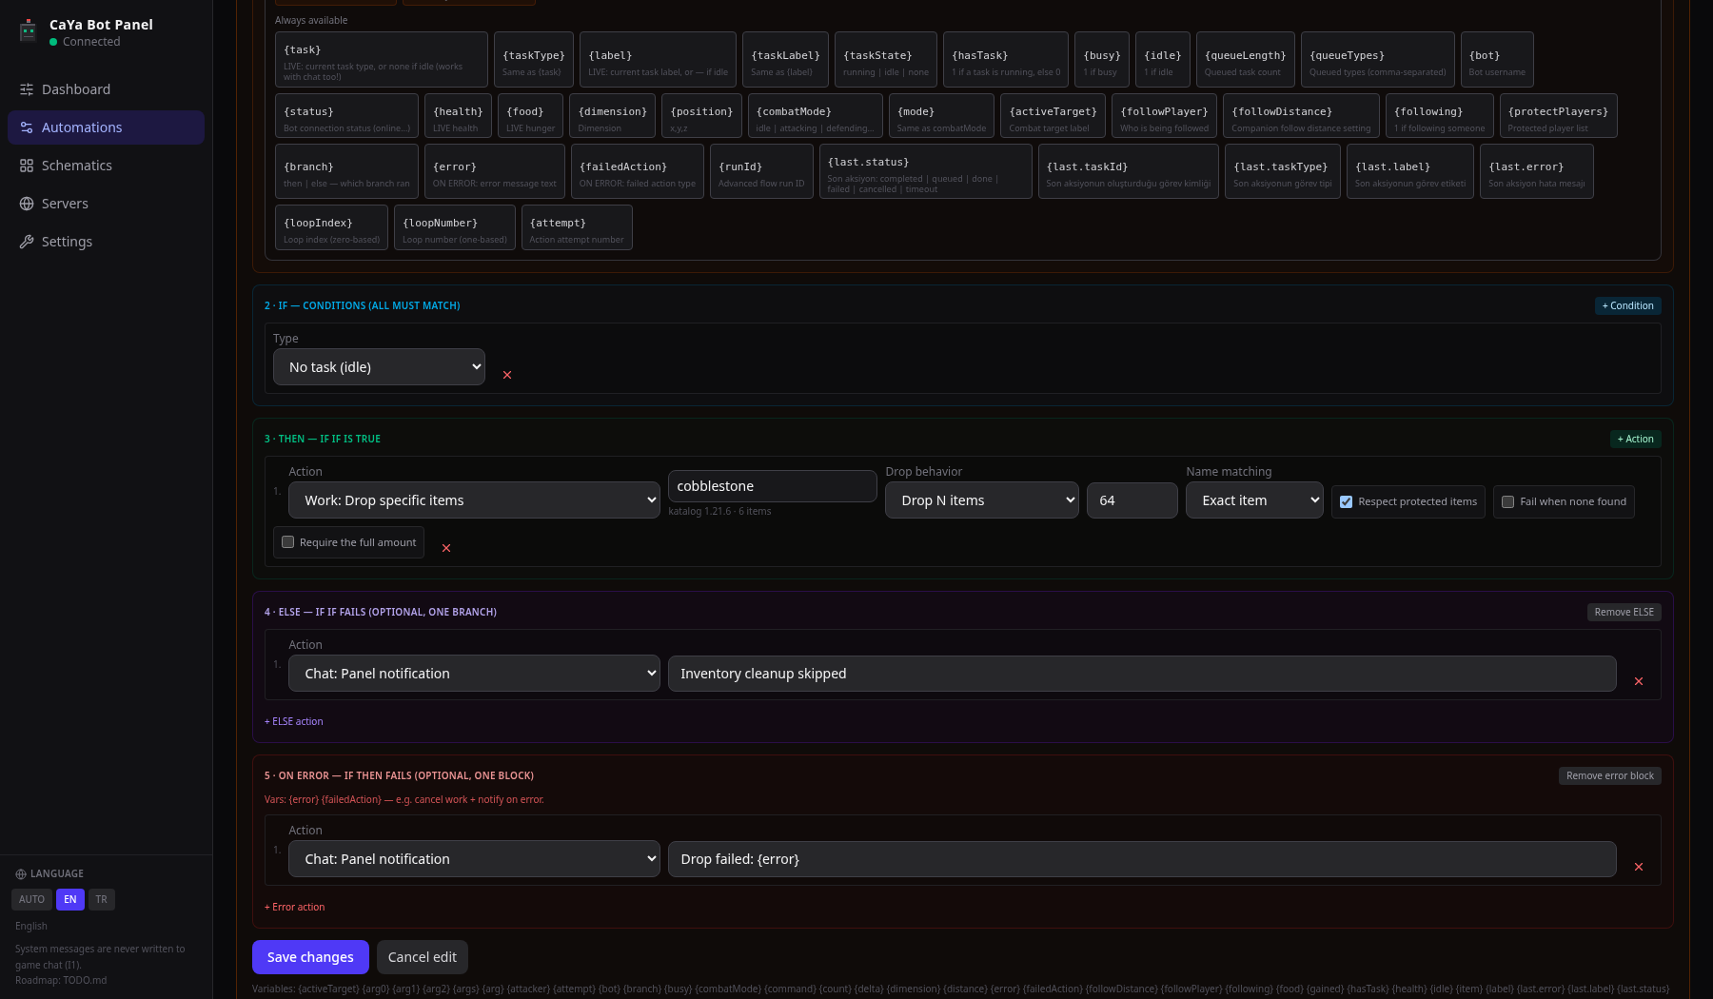Click the Inventory cleanup skipped message field

(x=1142, y=674)
